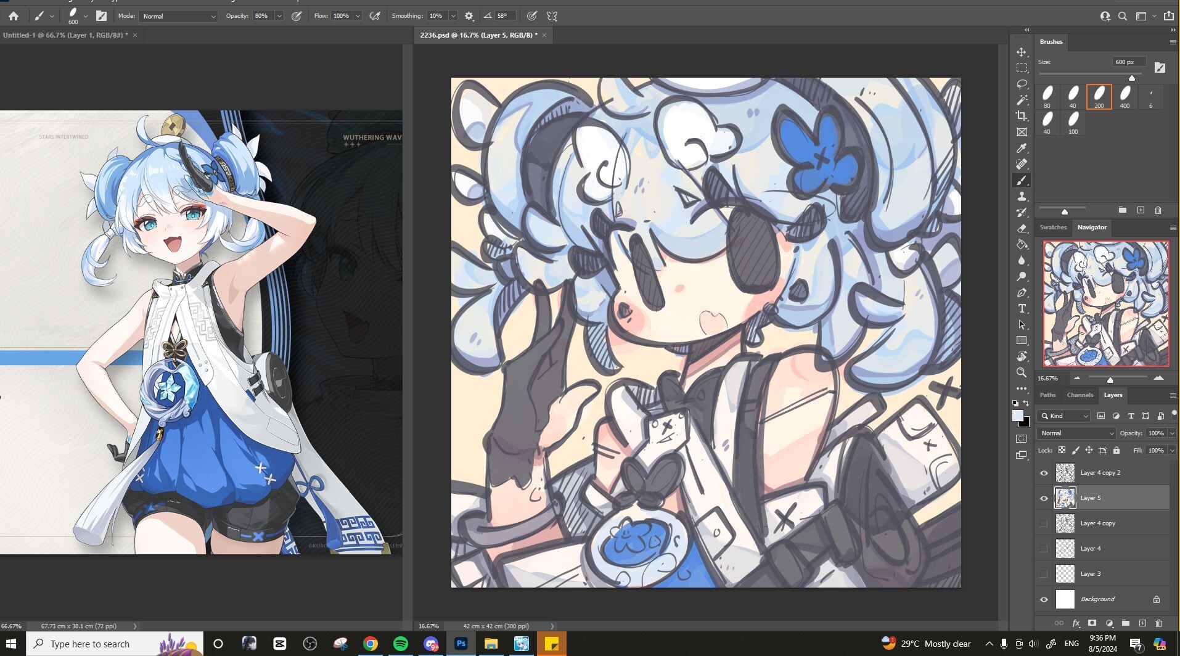Select the Dodge tool
Image resolution: width=1180 pixels, height=656 pixels.
point(1022,276)
